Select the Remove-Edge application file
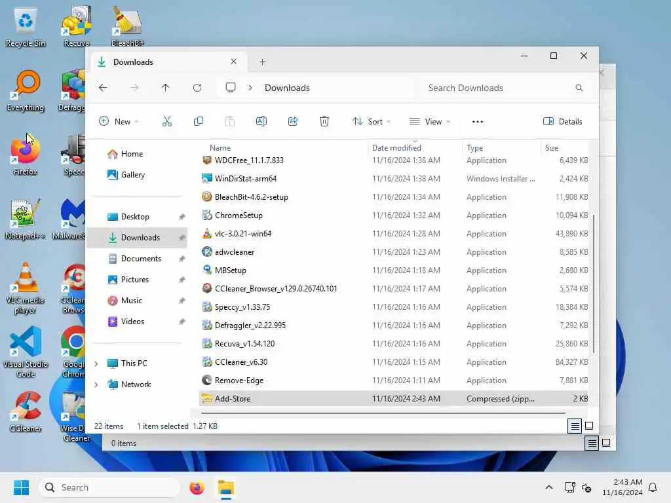The width and height of the screenshot is (671, 503). click(394, 381)
